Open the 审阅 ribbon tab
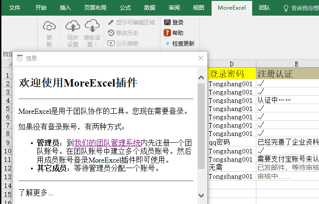This screenshot has height=204, width=319. (174, 8)
